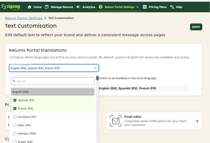Click the Email editor envelope icon
The height and width of the screenshot is (143, 210).
(x=116, y=121)
